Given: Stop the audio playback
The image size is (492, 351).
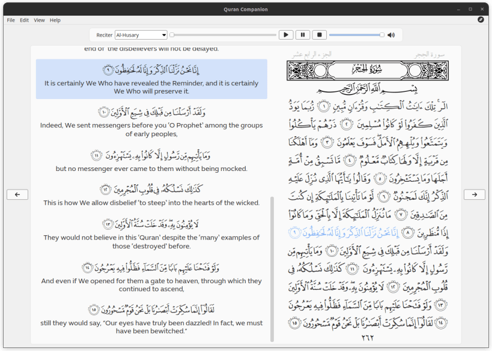Looking at the screenshot, I should pos(320,35).
